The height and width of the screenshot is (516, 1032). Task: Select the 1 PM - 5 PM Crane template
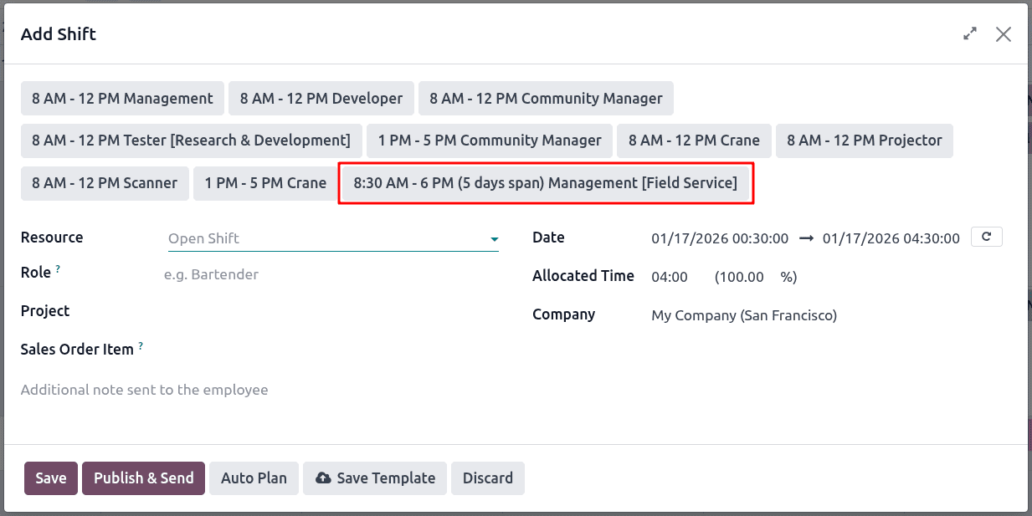[x=265, y=182]
